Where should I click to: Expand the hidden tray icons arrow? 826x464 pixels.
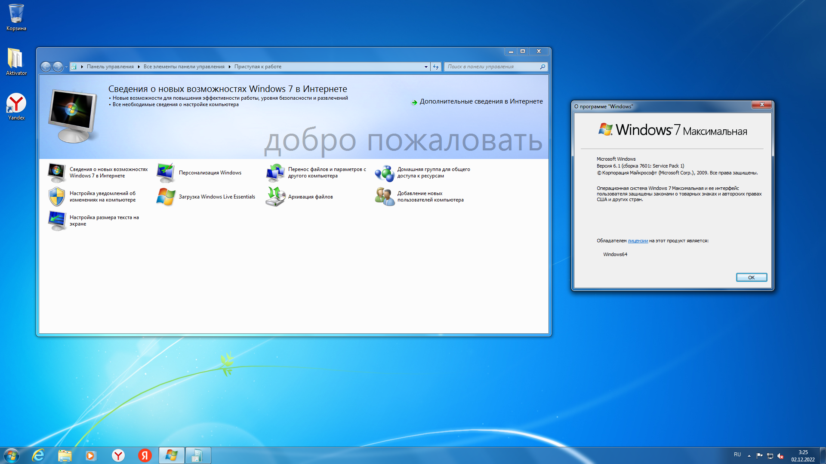[x=749, y=456]
